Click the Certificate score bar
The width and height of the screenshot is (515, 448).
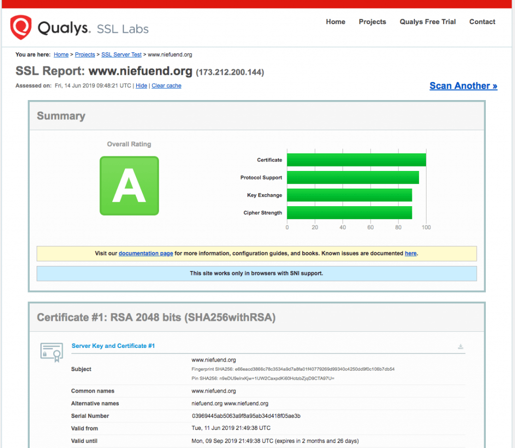pos(357,160)
